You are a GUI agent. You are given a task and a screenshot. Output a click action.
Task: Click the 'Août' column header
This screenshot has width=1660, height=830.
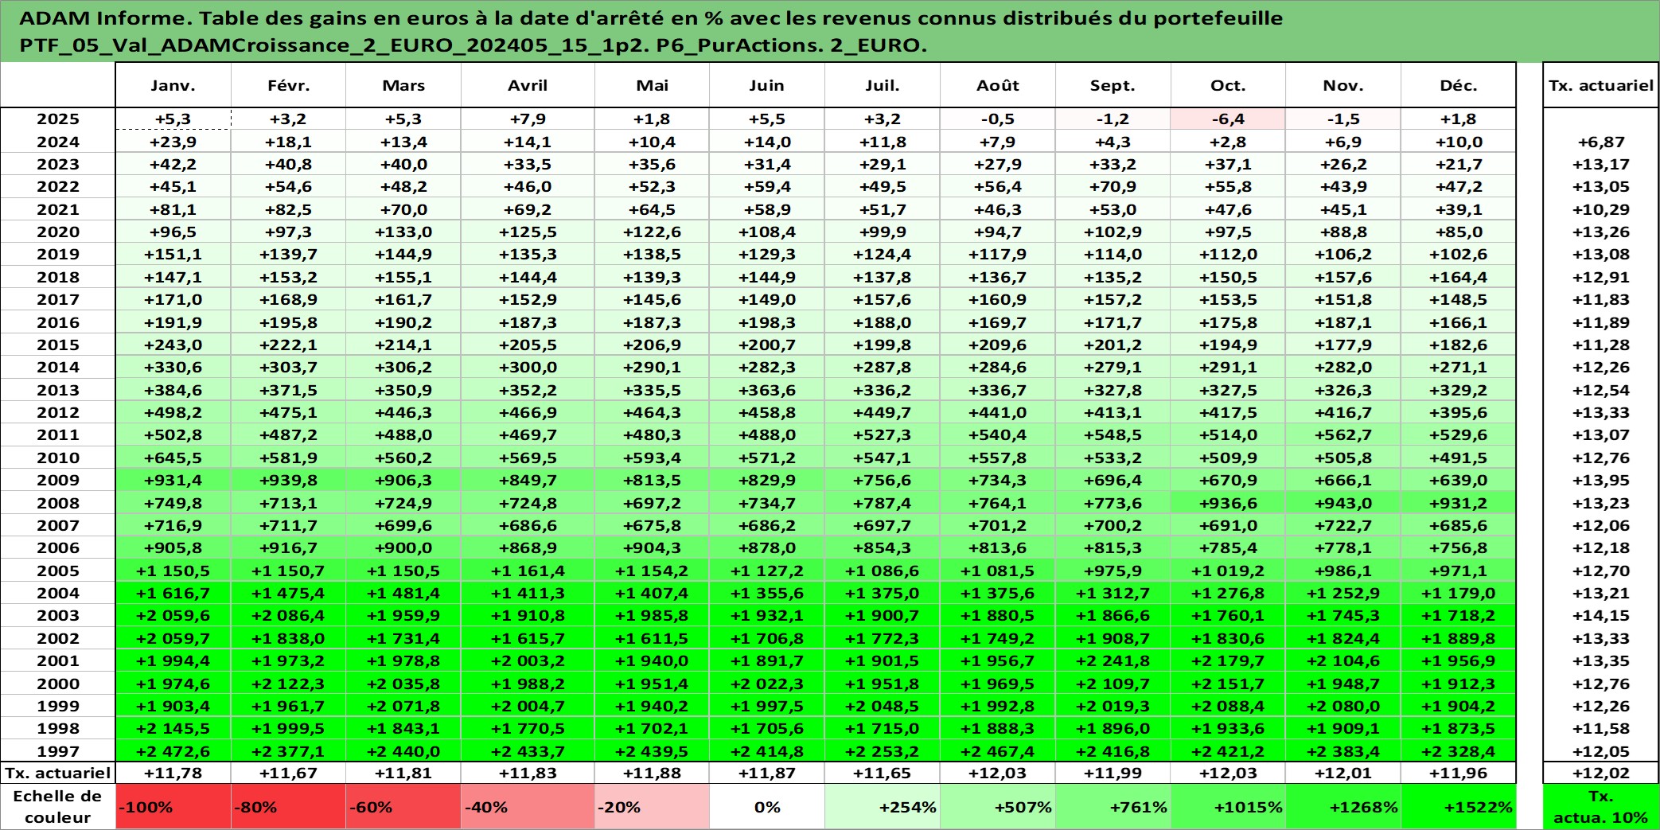[x=998, y=85]
